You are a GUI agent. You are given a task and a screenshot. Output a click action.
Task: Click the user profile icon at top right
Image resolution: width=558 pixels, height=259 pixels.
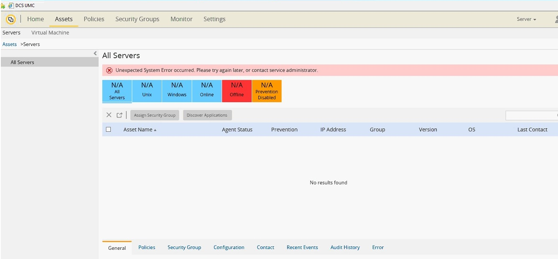point(555,19)
